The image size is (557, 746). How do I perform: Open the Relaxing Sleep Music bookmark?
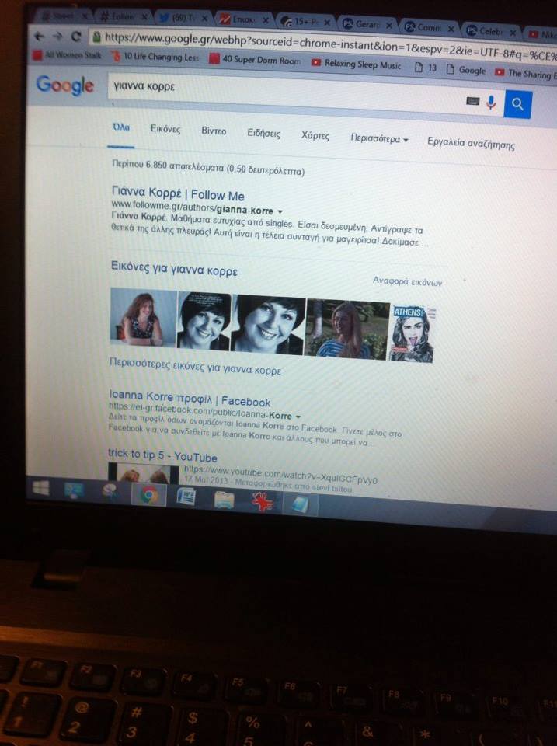point(357,64)
